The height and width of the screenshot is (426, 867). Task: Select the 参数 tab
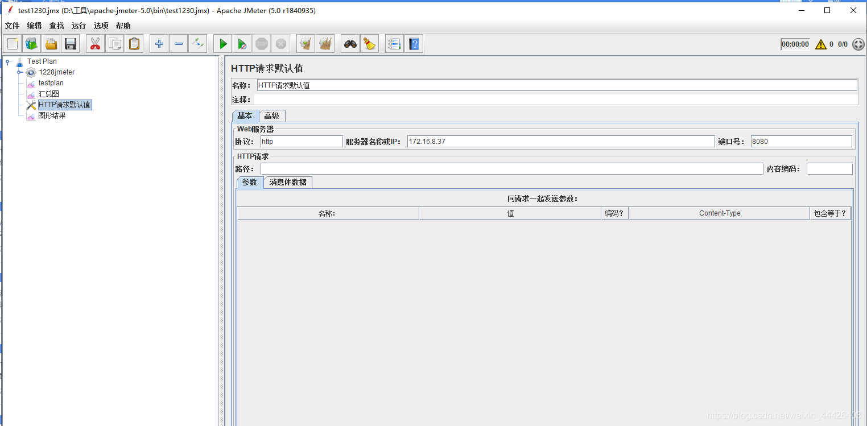[x=250, y=182]
